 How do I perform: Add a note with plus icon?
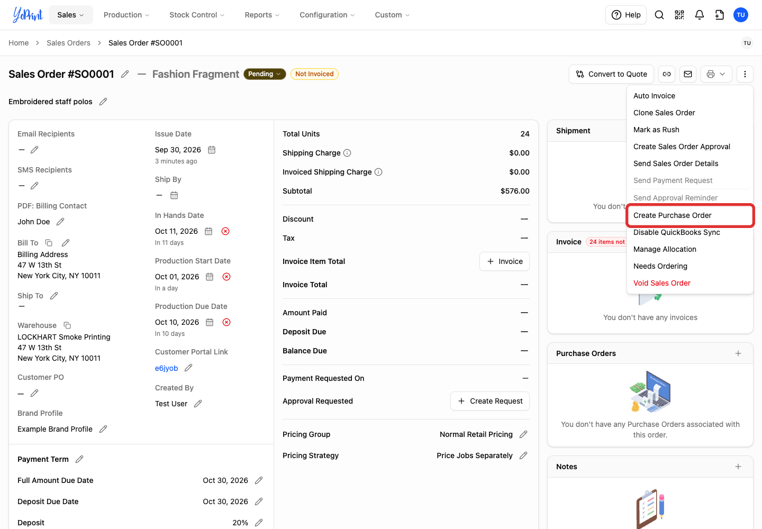tap(738, 467)
